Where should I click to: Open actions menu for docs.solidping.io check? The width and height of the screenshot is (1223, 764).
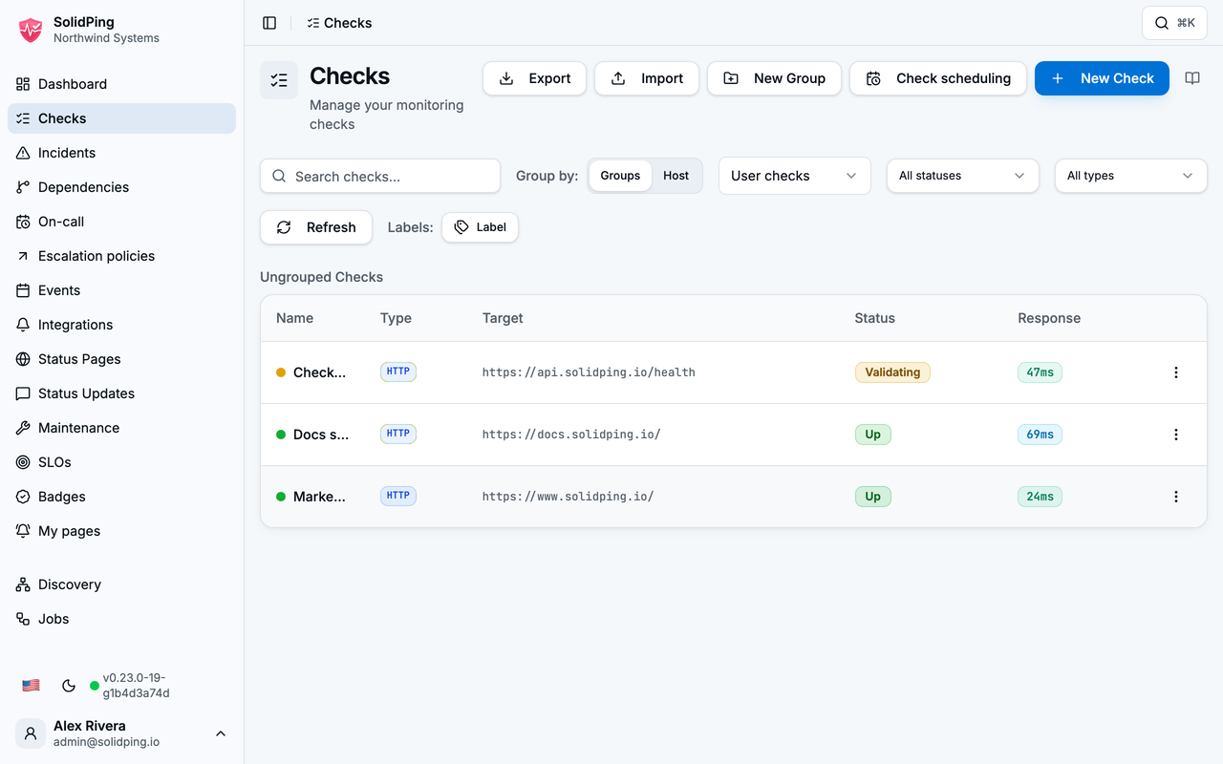(x=1176, y=435)
